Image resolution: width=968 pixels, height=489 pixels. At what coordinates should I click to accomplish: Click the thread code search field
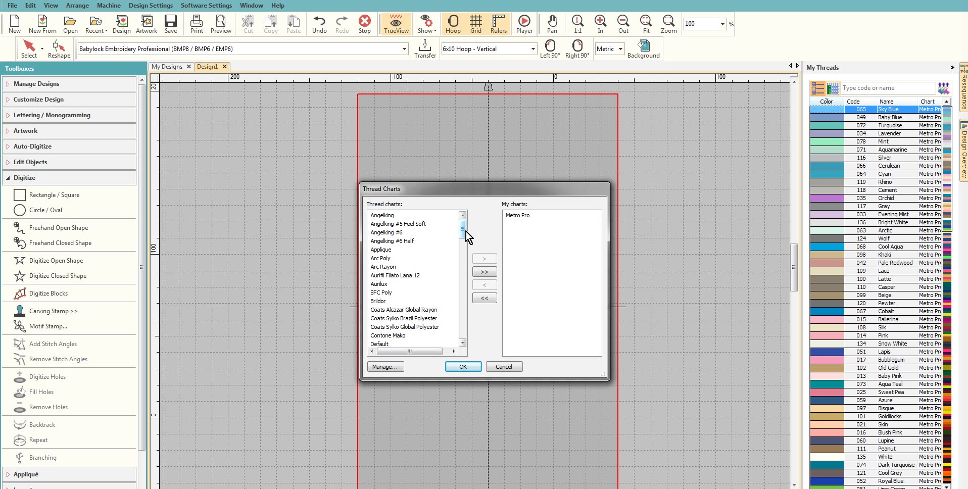887,87
